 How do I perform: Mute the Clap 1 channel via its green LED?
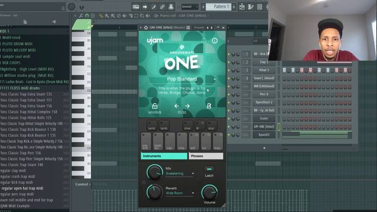229,62
